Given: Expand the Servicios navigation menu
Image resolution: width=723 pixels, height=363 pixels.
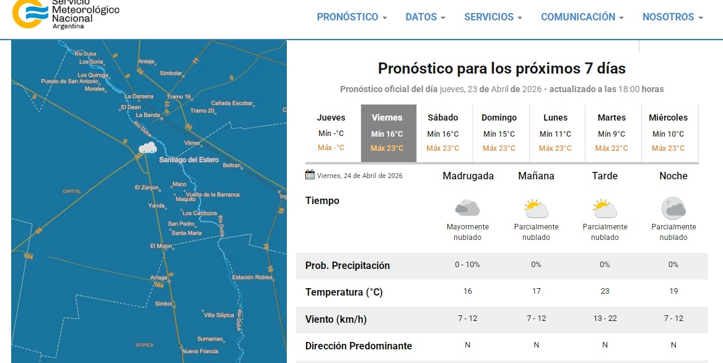Looking at the screenshot, I should [493, 17].
